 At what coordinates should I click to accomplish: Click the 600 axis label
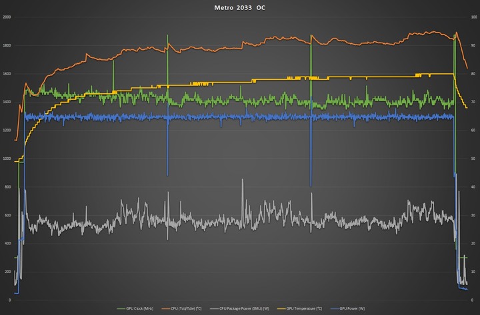(7, 215)
